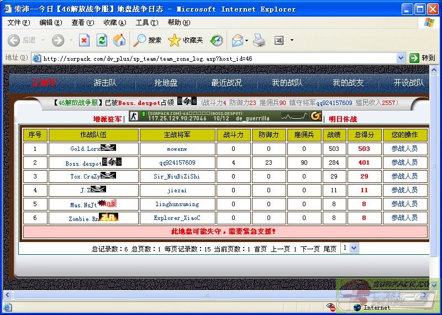Click the Print toolbar icon

point(259,40)
